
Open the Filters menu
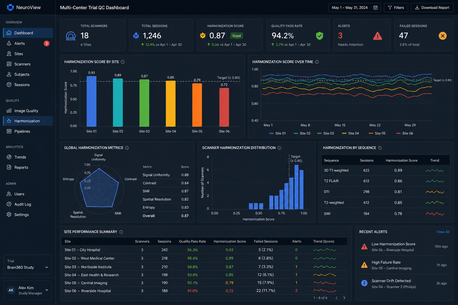(x=396, y=8)
